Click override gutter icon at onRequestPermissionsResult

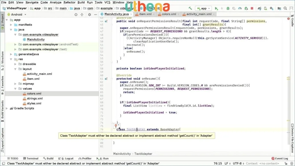106,21
